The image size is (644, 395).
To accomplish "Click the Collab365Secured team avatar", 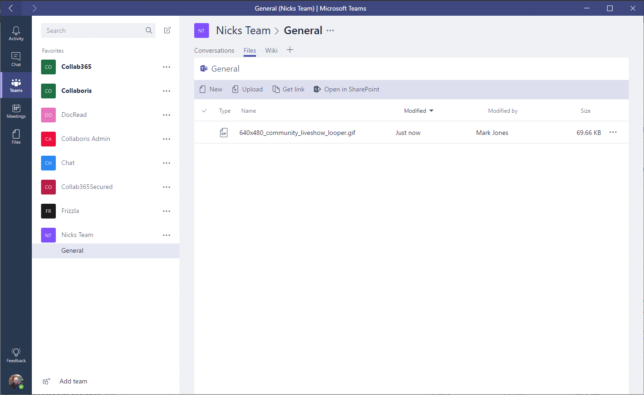I will [48, 187].
